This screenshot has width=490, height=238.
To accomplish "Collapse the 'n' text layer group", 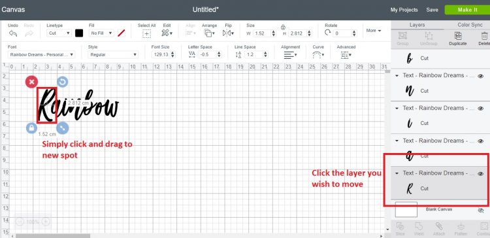I will [x=397, y=76].
